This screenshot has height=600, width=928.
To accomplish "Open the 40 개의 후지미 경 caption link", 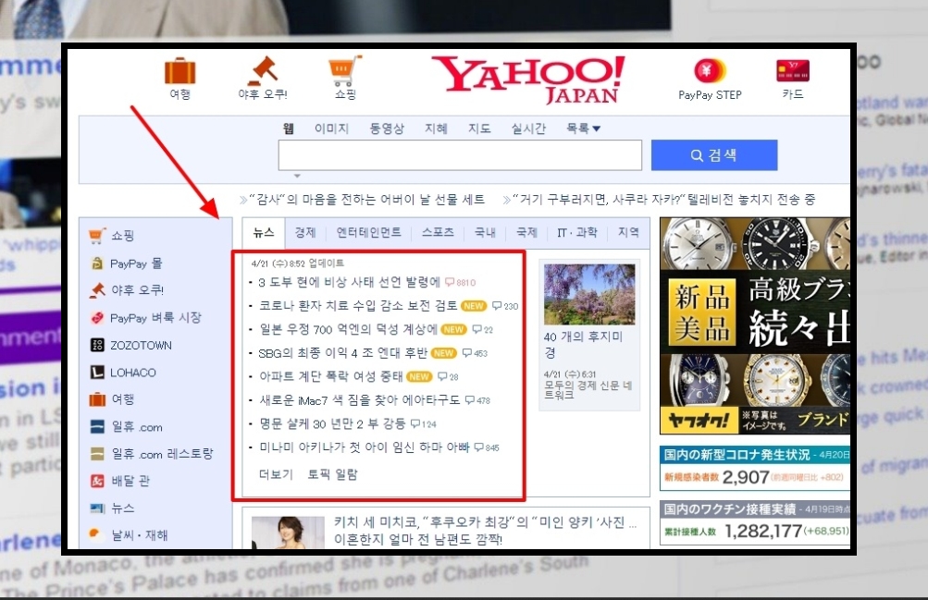I will pyautogui.click(x=583, y=344).
